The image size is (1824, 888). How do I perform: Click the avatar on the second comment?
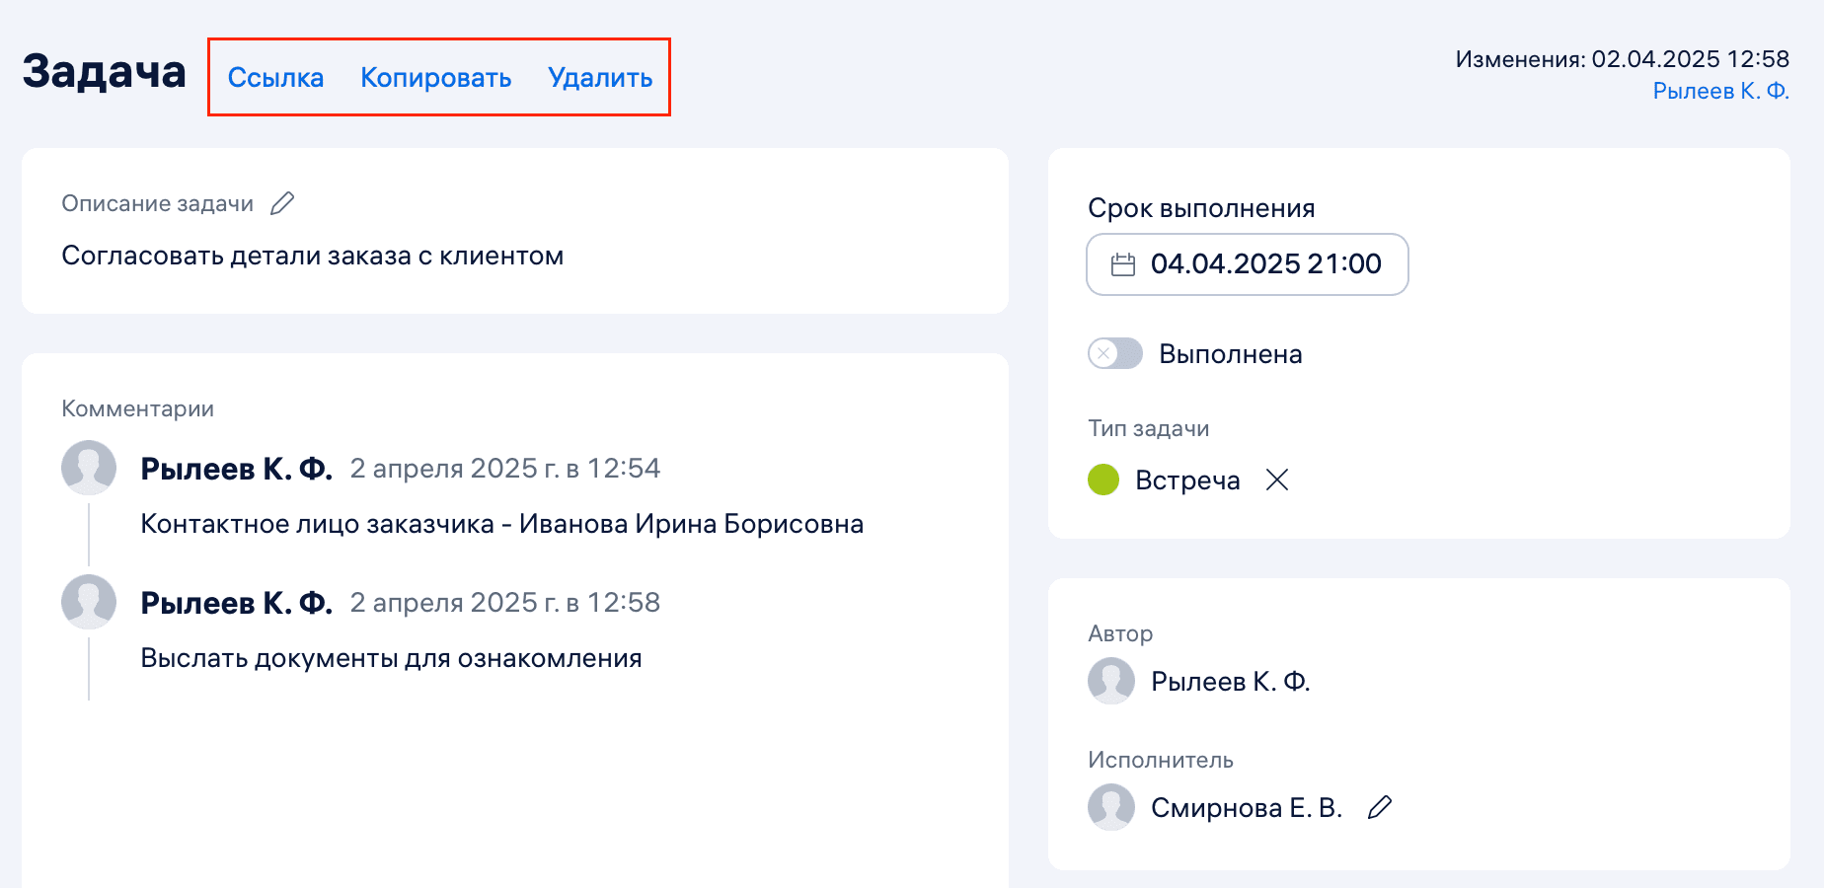[x=89, y=601]
